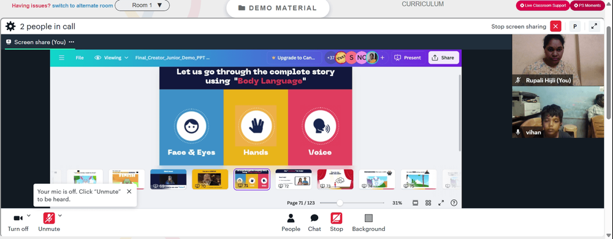Expand the Viewing mode dropdown

112,58
